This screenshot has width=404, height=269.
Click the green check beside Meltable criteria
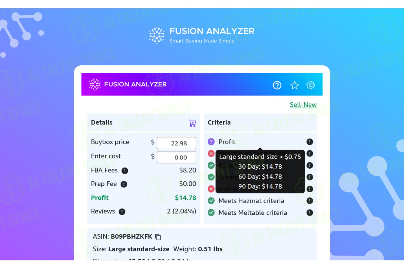[x=211, y=213]
